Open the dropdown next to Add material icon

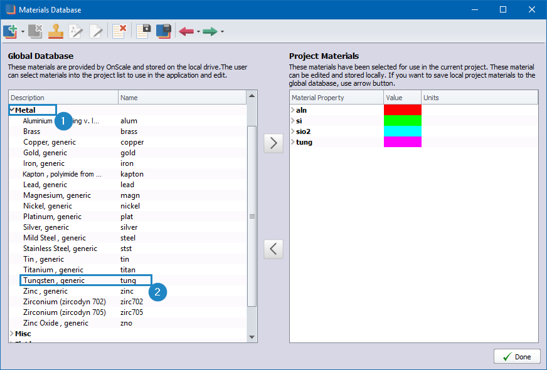pos(23,32)
